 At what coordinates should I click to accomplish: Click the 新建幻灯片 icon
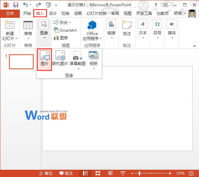pyautogui.click(x=10, y=25)
